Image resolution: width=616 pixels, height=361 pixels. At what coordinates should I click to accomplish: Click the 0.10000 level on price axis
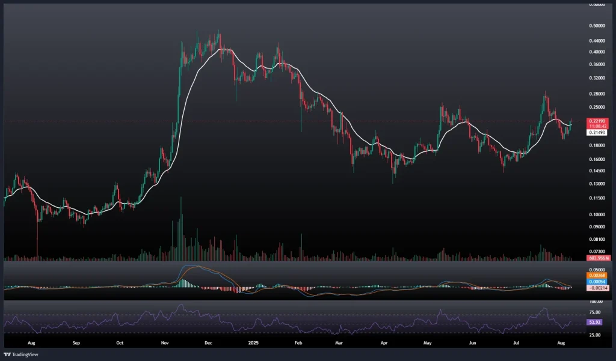tap(597, 214)
